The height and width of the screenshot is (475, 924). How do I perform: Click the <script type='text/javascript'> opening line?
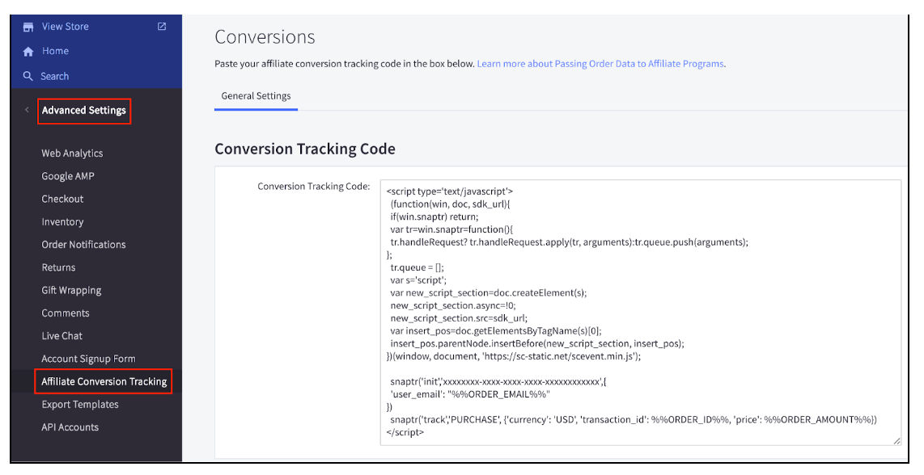coord(450,191)
